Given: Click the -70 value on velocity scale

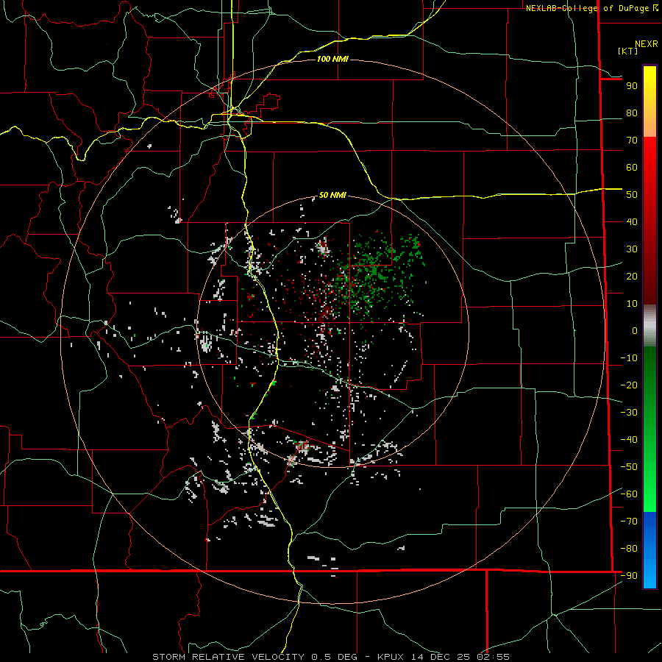Looking at the screenshot, I should click(x=629, y=522).
